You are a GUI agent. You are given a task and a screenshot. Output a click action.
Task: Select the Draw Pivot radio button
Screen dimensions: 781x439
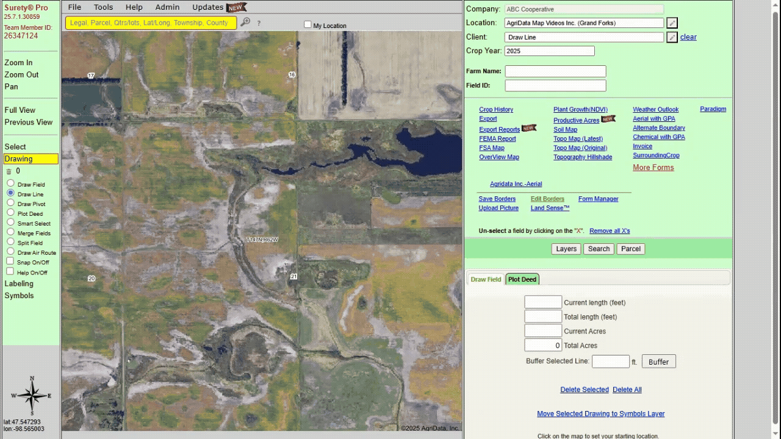10,203
